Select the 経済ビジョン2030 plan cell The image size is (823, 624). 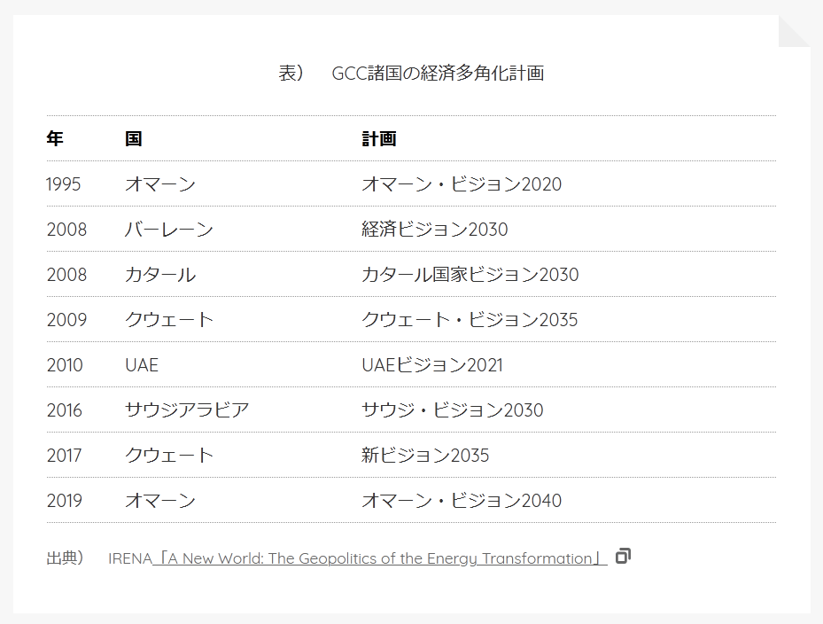pyautogui.click(x=434, y=230)
